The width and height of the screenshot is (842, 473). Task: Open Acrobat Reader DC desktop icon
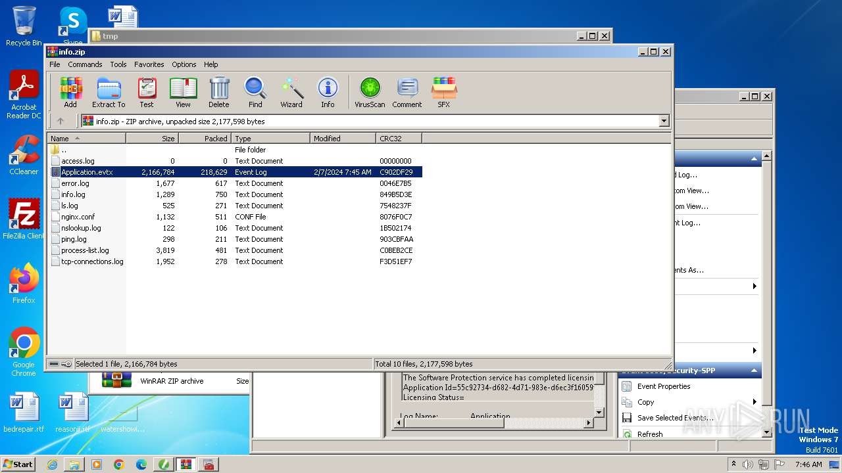coord(24,95)
